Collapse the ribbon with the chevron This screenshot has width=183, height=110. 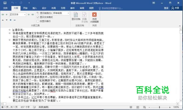click(x=180, y=26)
